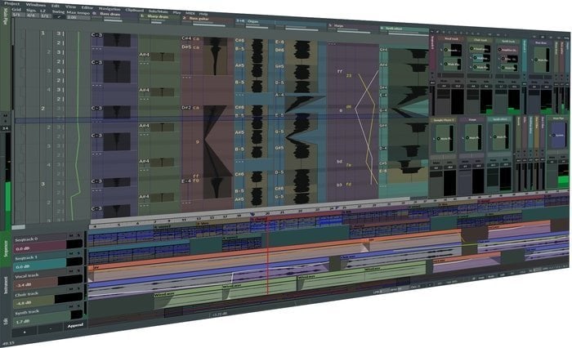Open the LZ 1/1 value selector
Image resolution: width=572 pixels, height=348 pixels.
pos(44,16)
